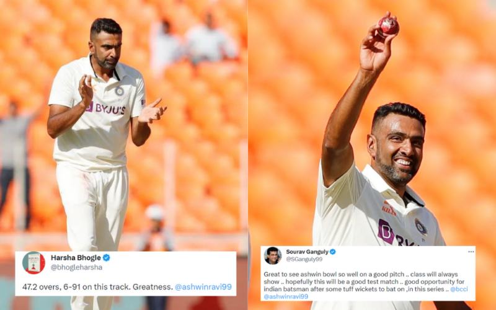Open the Sourav Ganguly display name link
Image resolution: width=496 pixels, height=310 pixels.
pyautogui.click(x=307, y=252)
